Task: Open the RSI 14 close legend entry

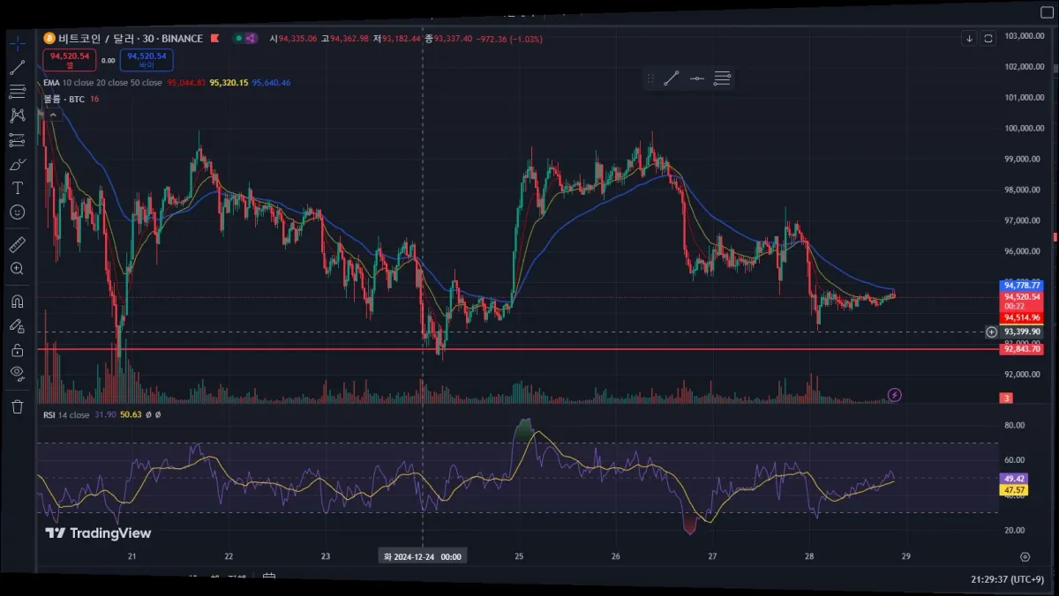Action: tap(66, 414)
